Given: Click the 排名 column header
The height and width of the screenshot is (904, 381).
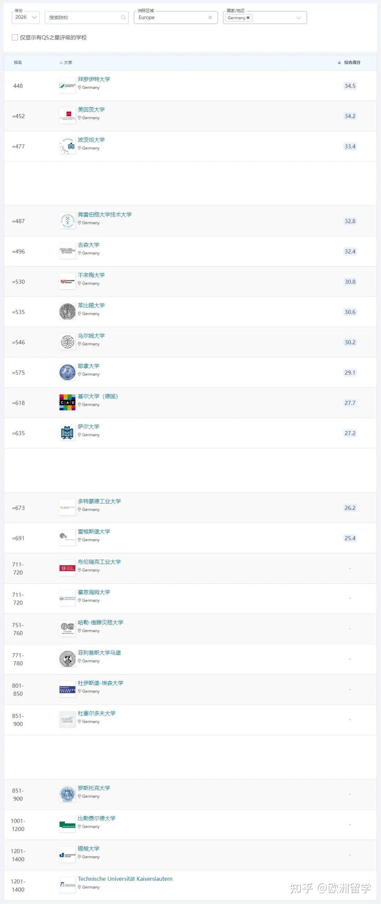Looking at the screenshot, I should coord(18,63).
